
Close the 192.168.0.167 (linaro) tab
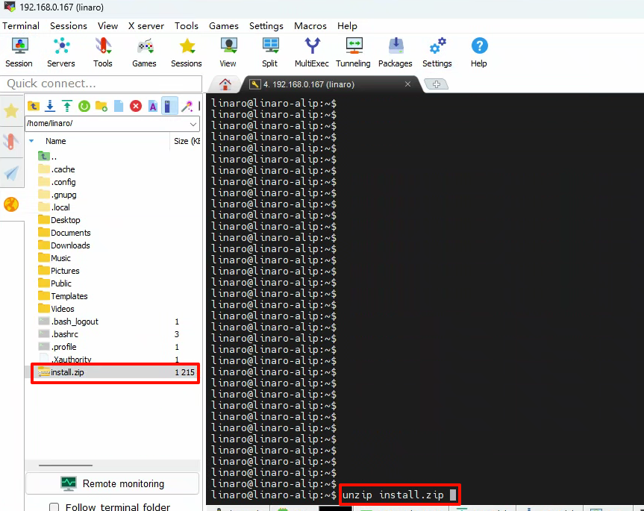(x=407, y=84)
